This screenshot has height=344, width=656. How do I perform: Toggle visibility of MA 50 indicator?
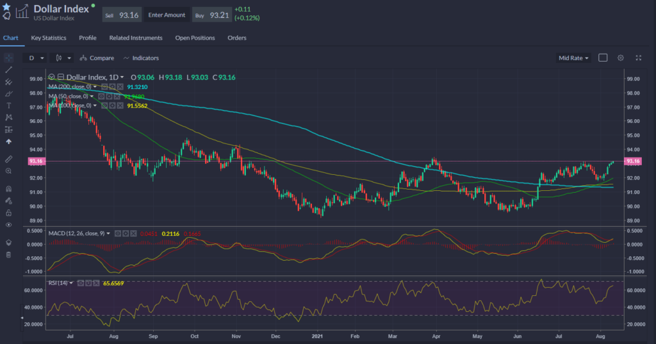click(x=101, y=96)
